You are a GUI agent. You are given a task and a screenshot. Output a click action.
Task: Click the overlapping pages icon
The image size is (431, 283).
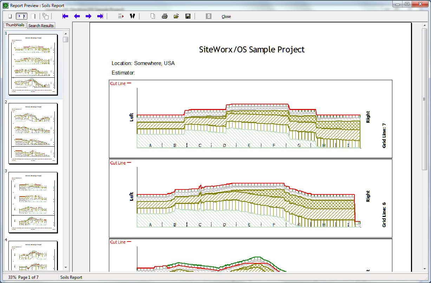(x=46, y=16)
